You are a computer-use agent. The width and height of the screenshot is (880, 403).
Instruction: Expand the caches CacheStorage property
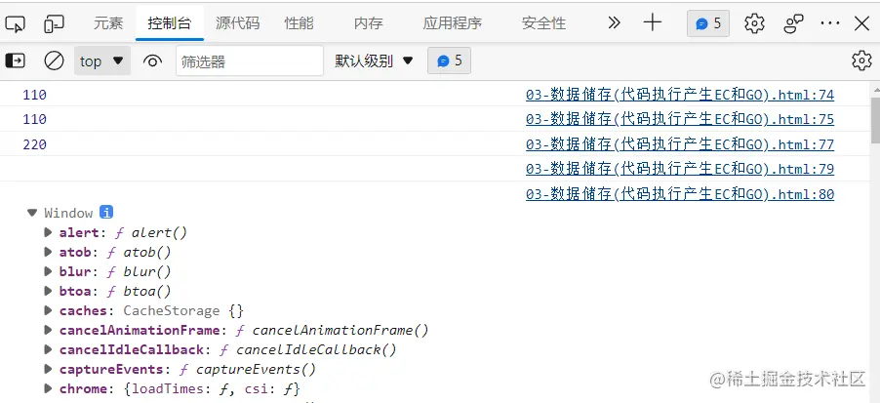point(49,311)
